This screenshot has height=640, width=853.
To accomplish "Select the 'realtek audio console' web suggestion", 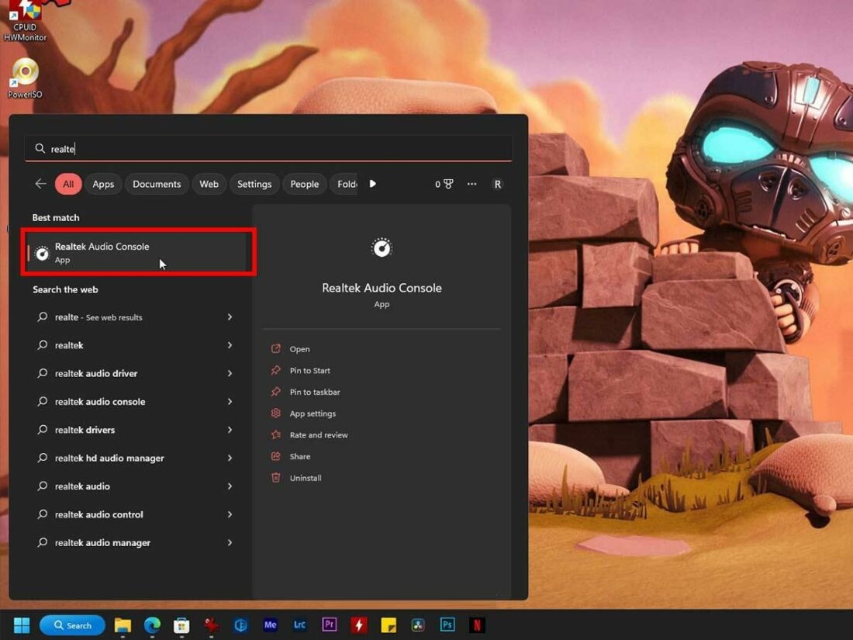I will pos(136,402).
